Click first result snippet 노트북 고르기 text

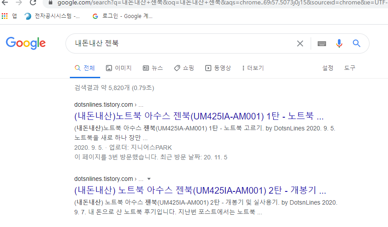coord(243,128)
